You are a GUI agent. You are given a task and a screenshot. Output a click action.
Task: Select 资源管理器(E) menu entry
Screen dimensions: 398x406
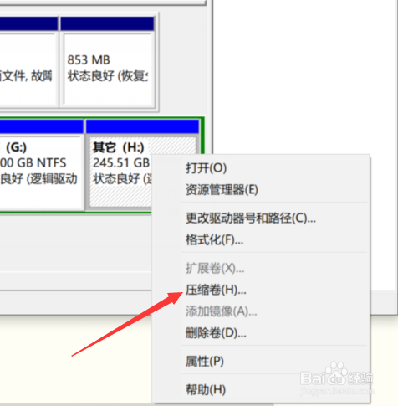point(222,190)
